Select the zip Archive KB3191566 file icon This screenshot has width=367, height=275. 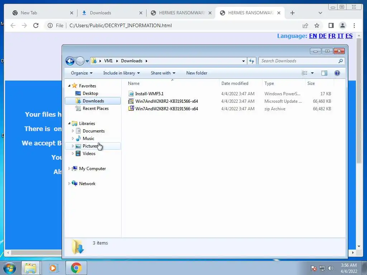(x=131, y=108)
